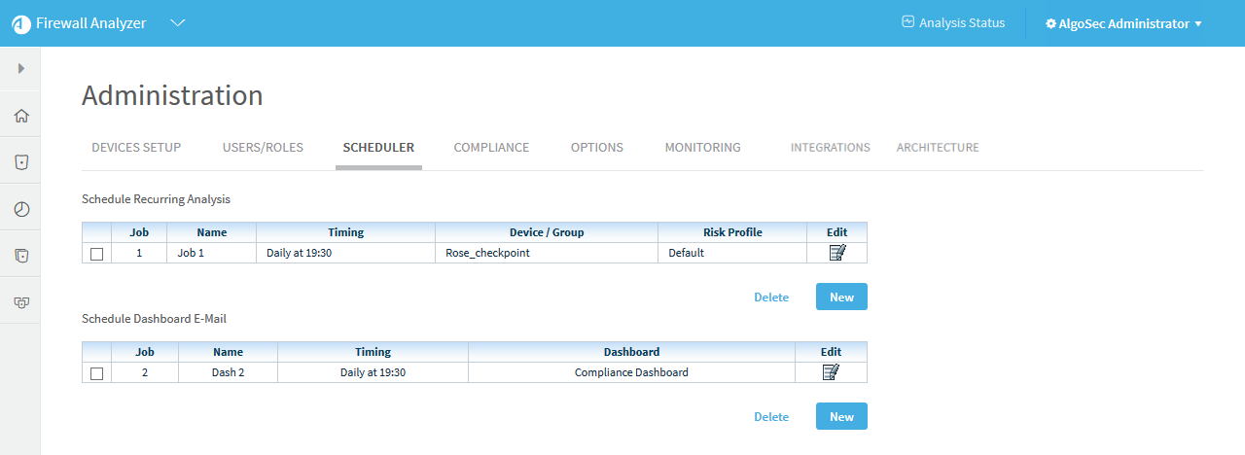This screenshot has height=455, width=1245.
Task: Delete selected dashboard e-mail schedule
Action: coord(771,417)
